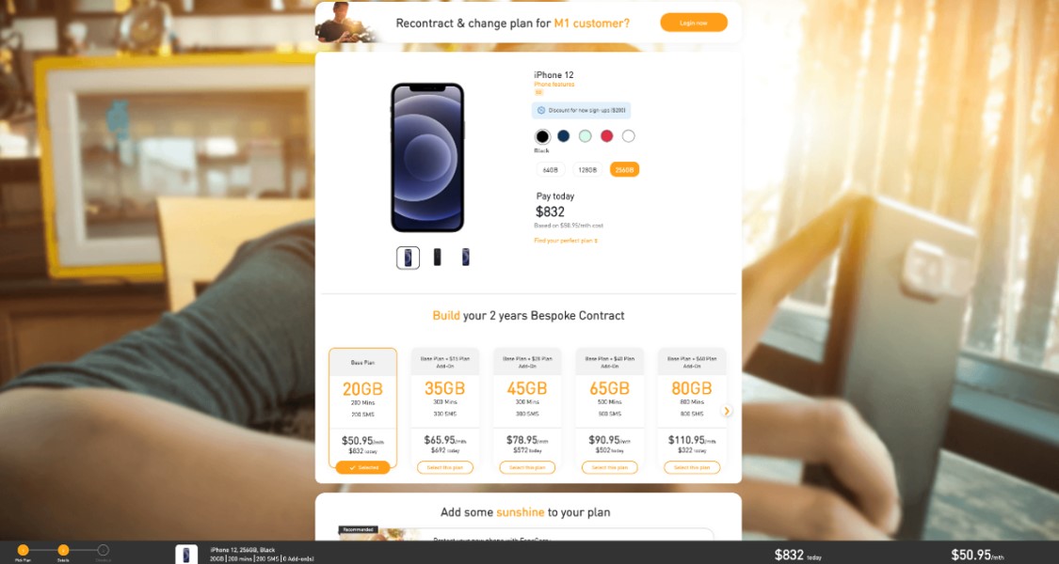Expand the Find your perfect plan link
Viewport: 1059px width, 564px height.
pos(566,241)
